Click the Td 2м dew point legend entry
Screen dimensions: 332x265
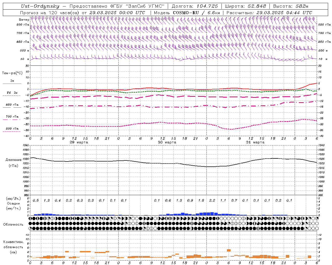(x=12, y=93)
